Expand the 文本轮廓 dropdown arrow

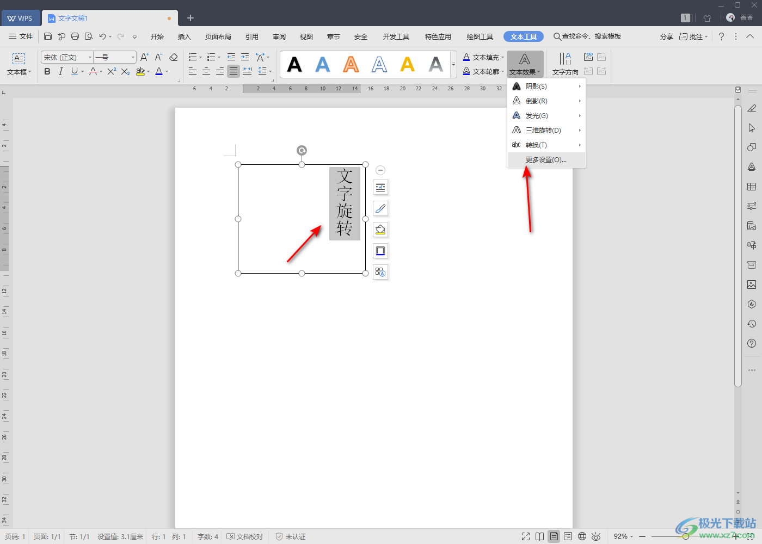[502, 71]
